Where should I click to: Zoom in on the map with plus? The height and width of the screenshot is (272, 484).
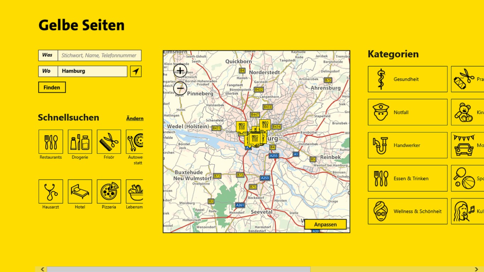tap(180, 71)
